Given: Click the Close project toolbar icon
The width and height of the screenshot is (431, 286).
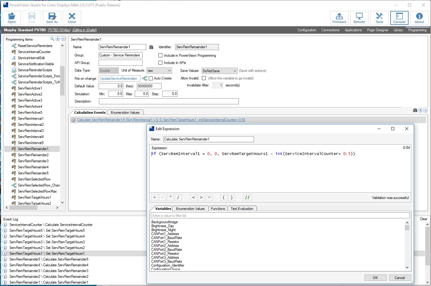Looking at the screenshot, I should point(72,18).
